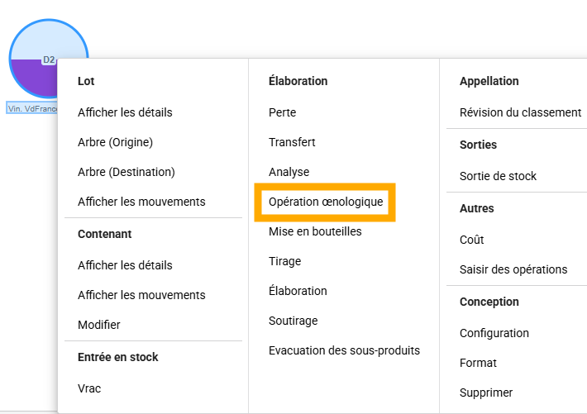This screenshot has height=414, width=587.
Task: Click Analyse menu option
Action: click(289, 172)
